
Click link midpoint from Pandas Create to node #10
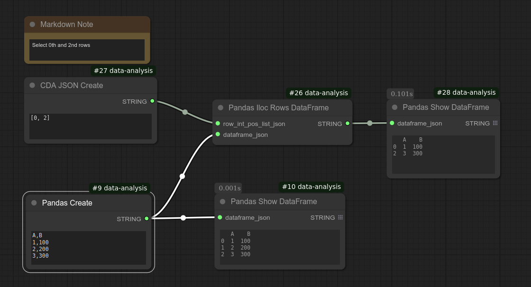click(183, 218)
